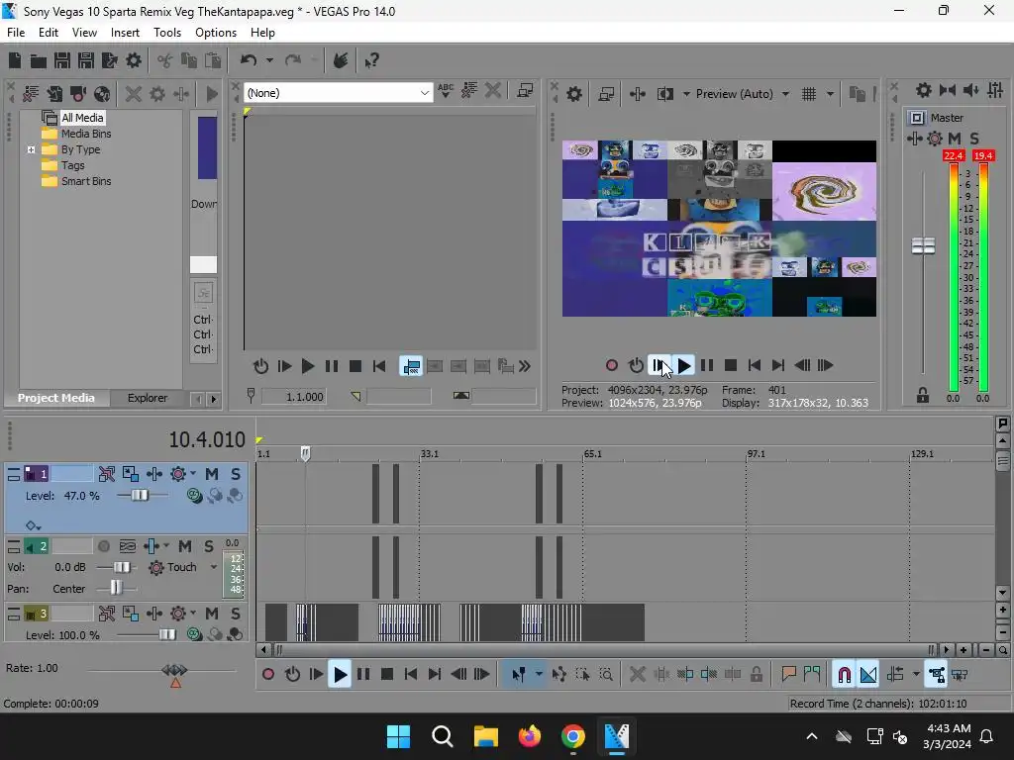Open split view dropdown arrow in preview toolbar
This screenshot has height=760, width=1014.
pyautogui.click(x=686, y=94)
